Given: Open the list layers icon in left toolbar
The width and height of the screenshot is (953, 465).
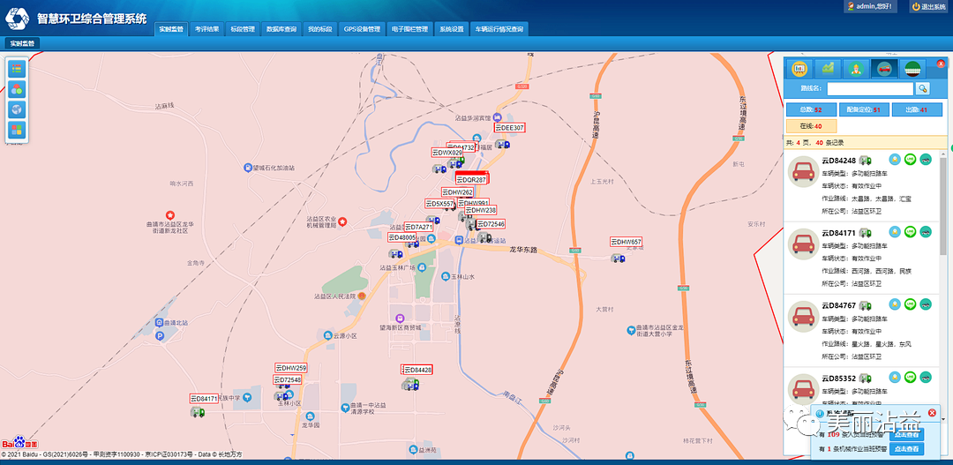Looking at the screenshot, I should coord(18,69).
